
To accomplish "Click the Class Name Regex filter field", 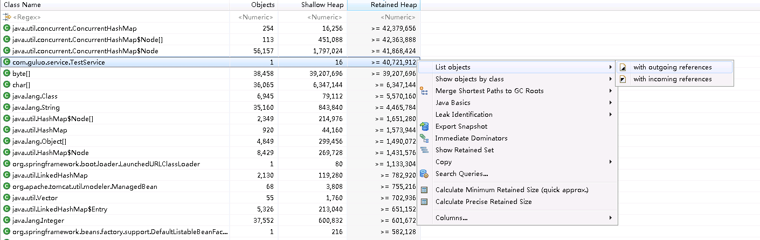I will click(x=115, y=17).
